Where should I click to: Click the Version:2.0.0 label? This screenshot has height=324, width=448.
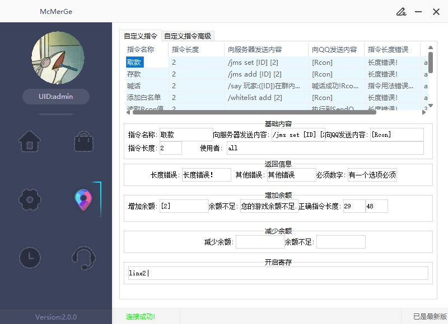56,317
